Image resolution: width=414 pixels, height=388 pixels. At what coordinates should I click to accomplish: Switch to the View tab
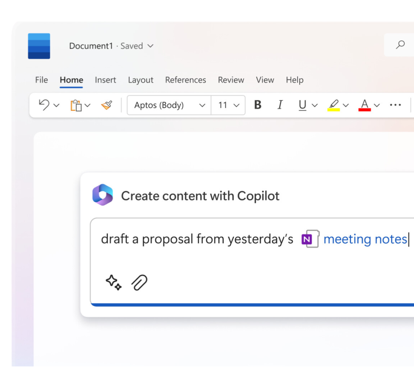point(265,80)
